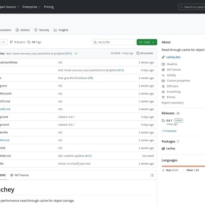205x205 pixels.
Task: View the 28 Commits history
Action: 144,53
